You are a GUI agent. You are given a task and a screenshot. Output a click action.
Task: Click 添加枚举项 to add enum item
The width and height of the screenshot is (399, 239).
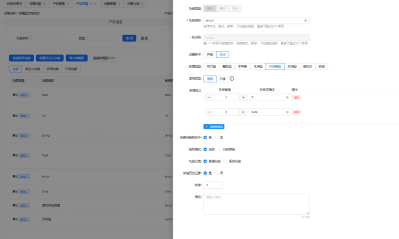214,126
